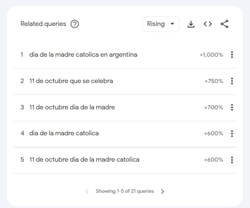Screen dimensions: 250x208
Task: Download related queries as CSV
Action: point(191,24)
